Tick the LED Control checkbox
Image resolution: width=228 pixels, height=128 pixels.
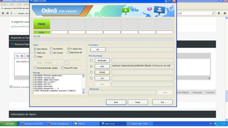(x=51, y=53)
